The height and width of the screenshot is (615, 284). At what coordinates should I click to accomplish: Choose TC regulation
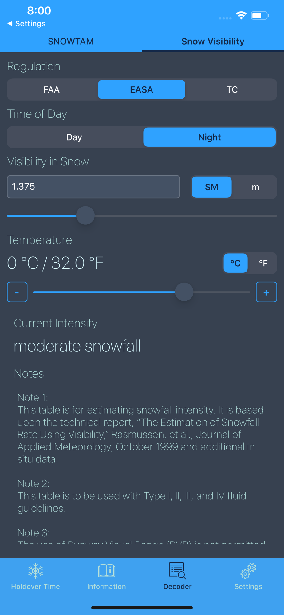tap(232, 89)
